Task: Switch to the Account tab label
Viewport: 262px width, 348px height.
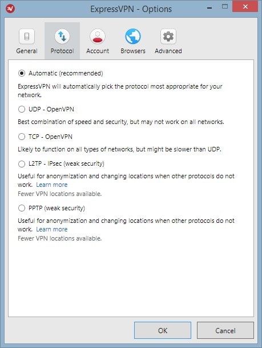Action: [98, 51]
